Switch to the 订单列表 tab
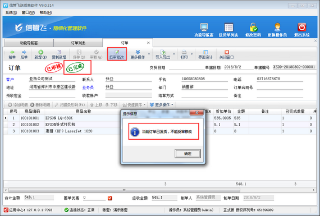Screen dimensions: 320x216 tap(78, 43)
